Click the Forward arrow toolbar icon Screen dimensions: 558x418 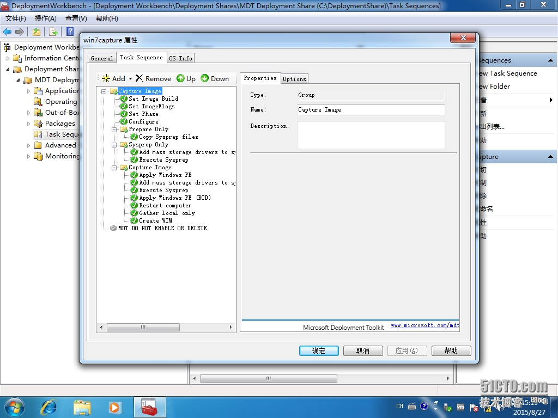click(x=20, y=32)
